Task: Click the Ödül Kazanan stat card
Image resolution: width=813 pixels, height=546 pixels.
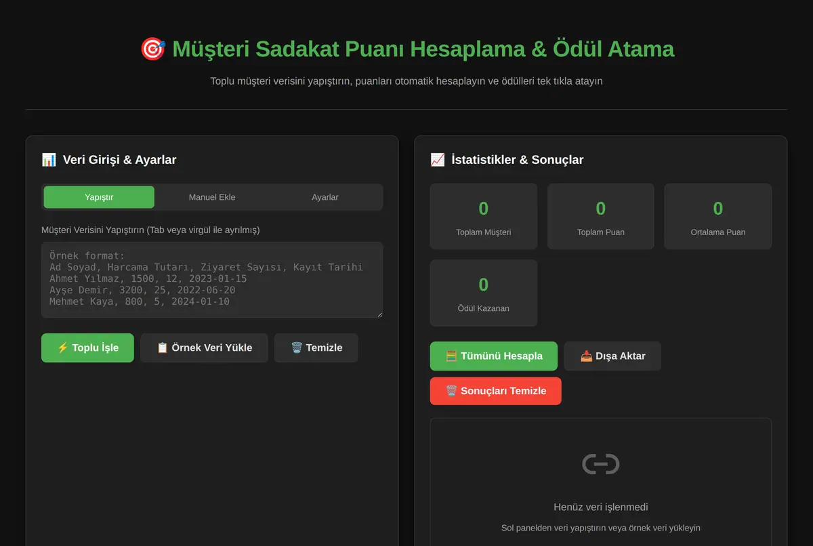Action: click(484, 293)
